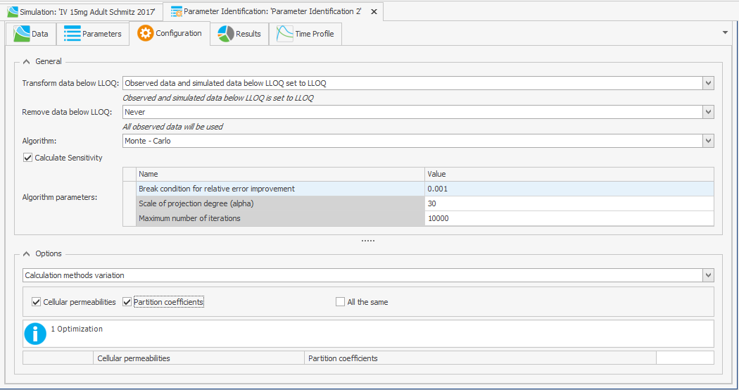Edit break condition value 0.001

pos(569,189)
